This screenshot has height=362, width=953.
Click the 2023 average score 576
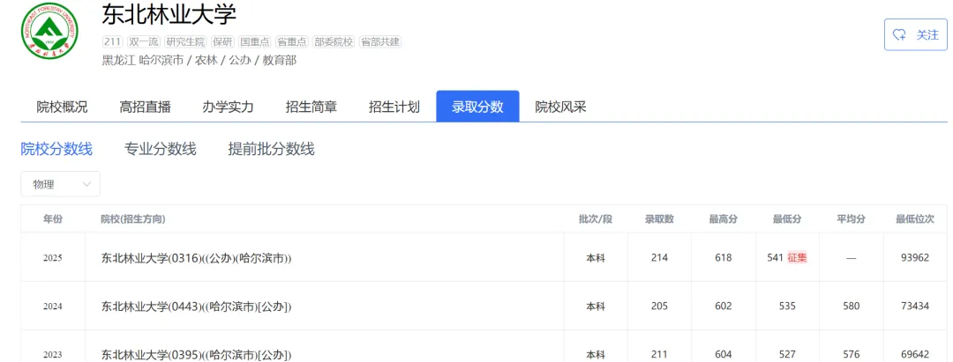pos(851,355)
